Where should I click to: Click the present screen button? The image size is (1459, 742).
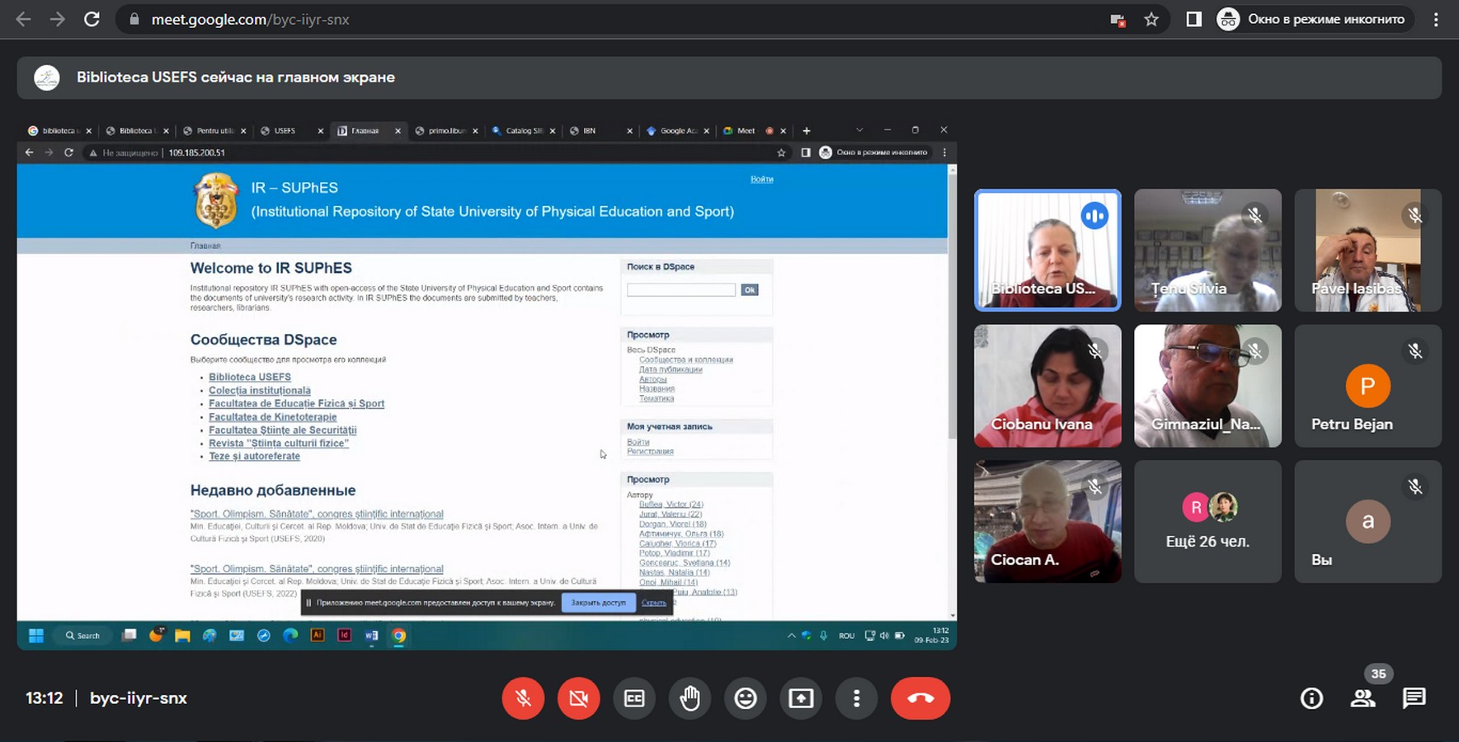coord(801,698)
